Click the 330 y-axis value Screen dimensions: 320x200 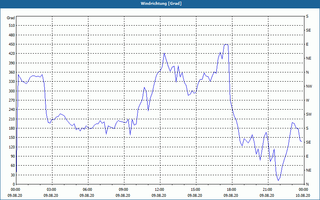[12, 82]
